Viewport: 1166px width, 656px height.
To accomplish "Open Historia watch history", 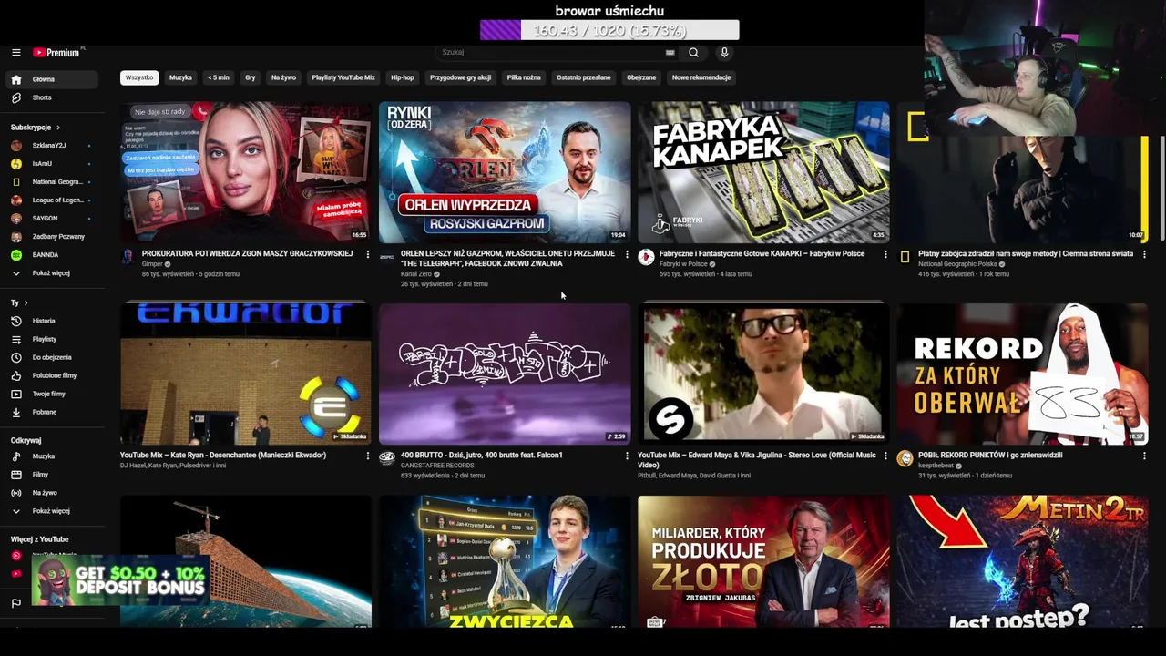I will 50,321.
